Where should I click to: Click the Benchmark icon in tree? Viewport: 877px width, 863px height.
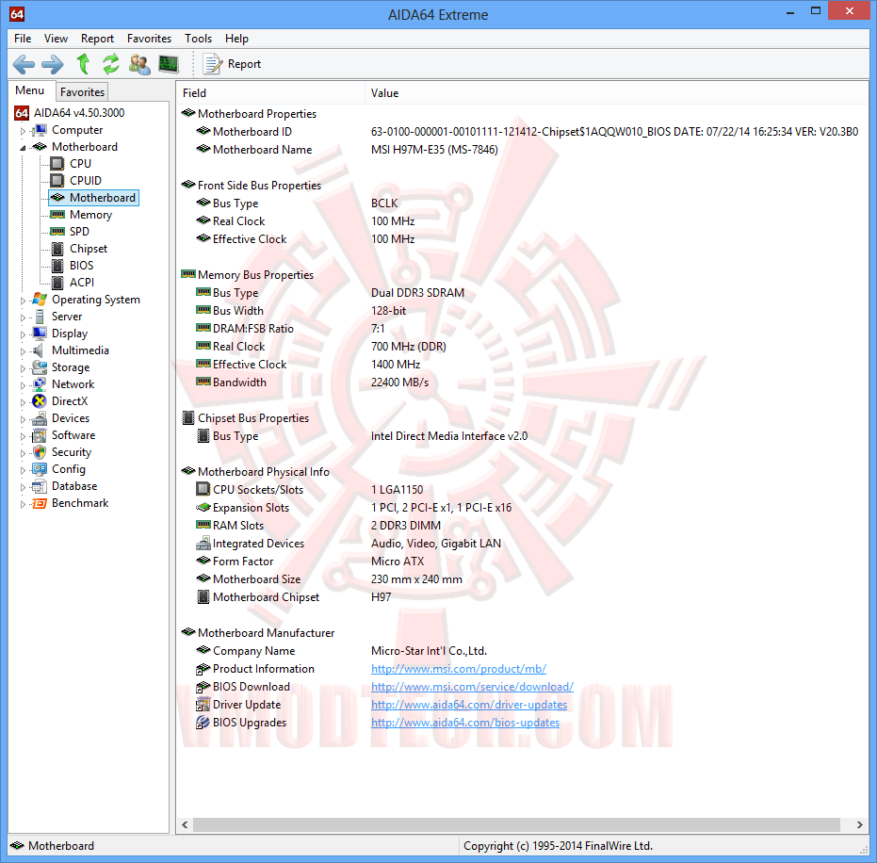pos(40,503)
